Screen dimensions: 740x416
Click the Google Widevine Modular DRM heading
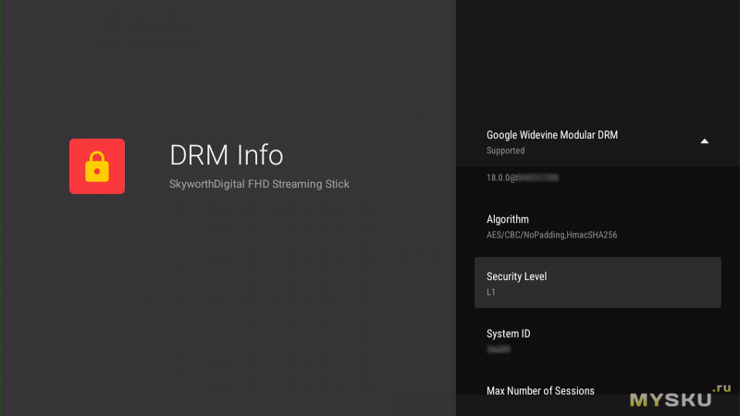click(551, 135)
